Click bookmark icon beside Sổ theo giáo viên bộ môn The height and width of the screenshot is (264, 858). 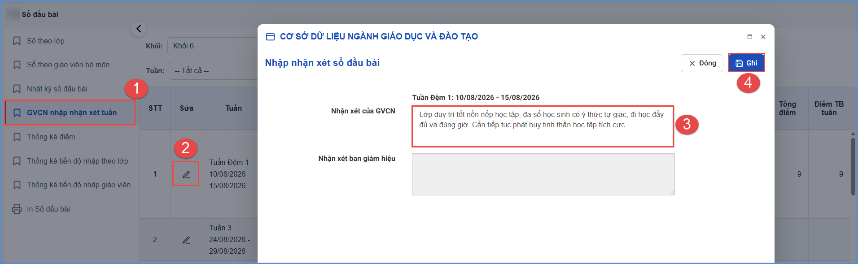tap(17, 65)
